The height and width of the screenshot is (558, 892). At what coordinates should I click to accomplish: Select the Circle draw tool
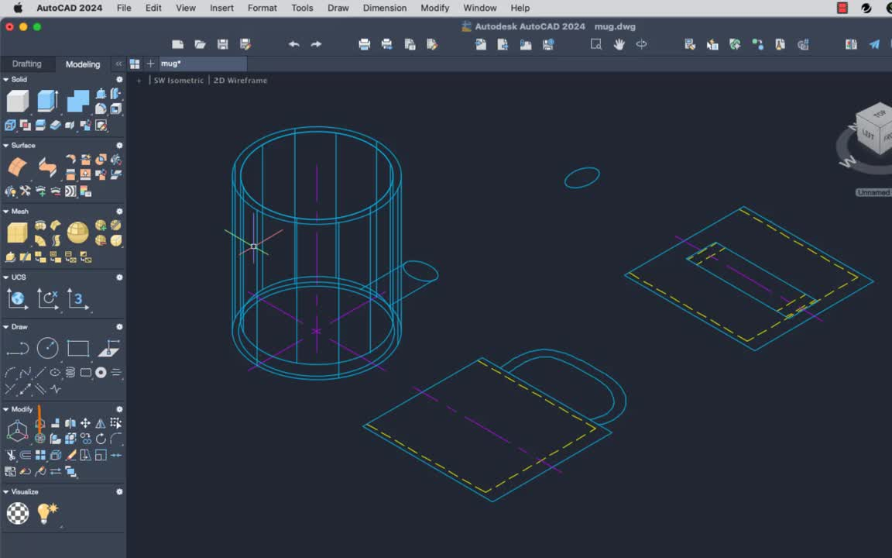click(x=48, y=348)
